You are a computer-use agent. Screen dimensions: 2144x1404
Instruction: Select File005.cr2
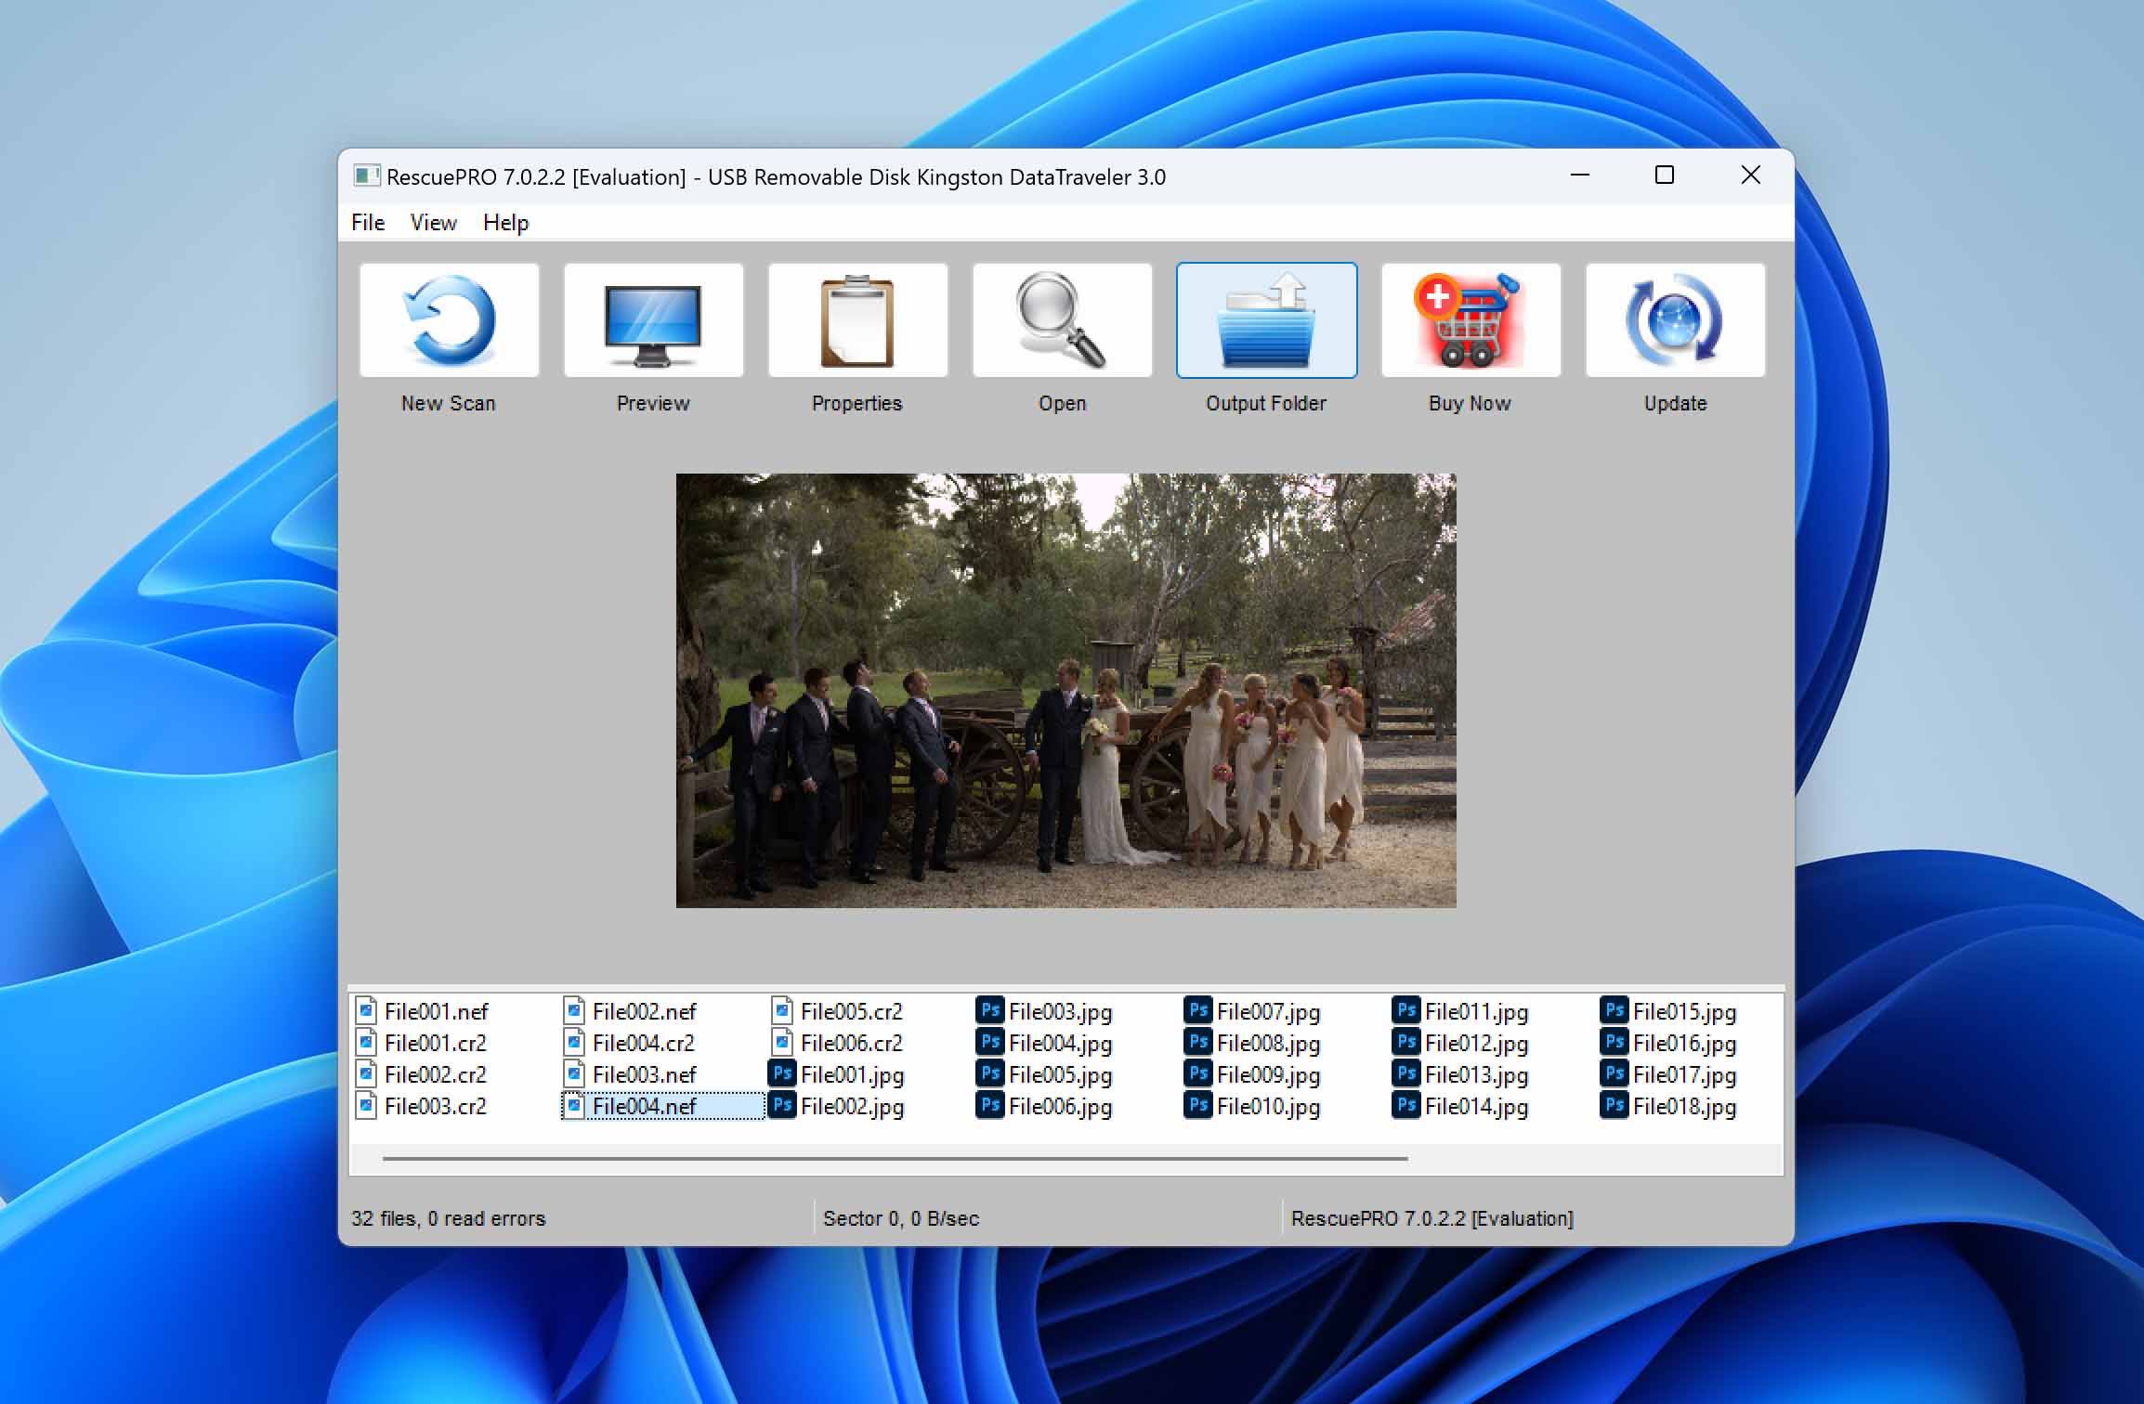838,1011
